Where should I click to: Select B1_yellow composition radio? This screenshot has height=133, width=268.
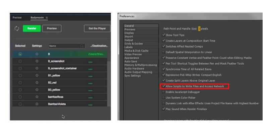click(20, 76)
